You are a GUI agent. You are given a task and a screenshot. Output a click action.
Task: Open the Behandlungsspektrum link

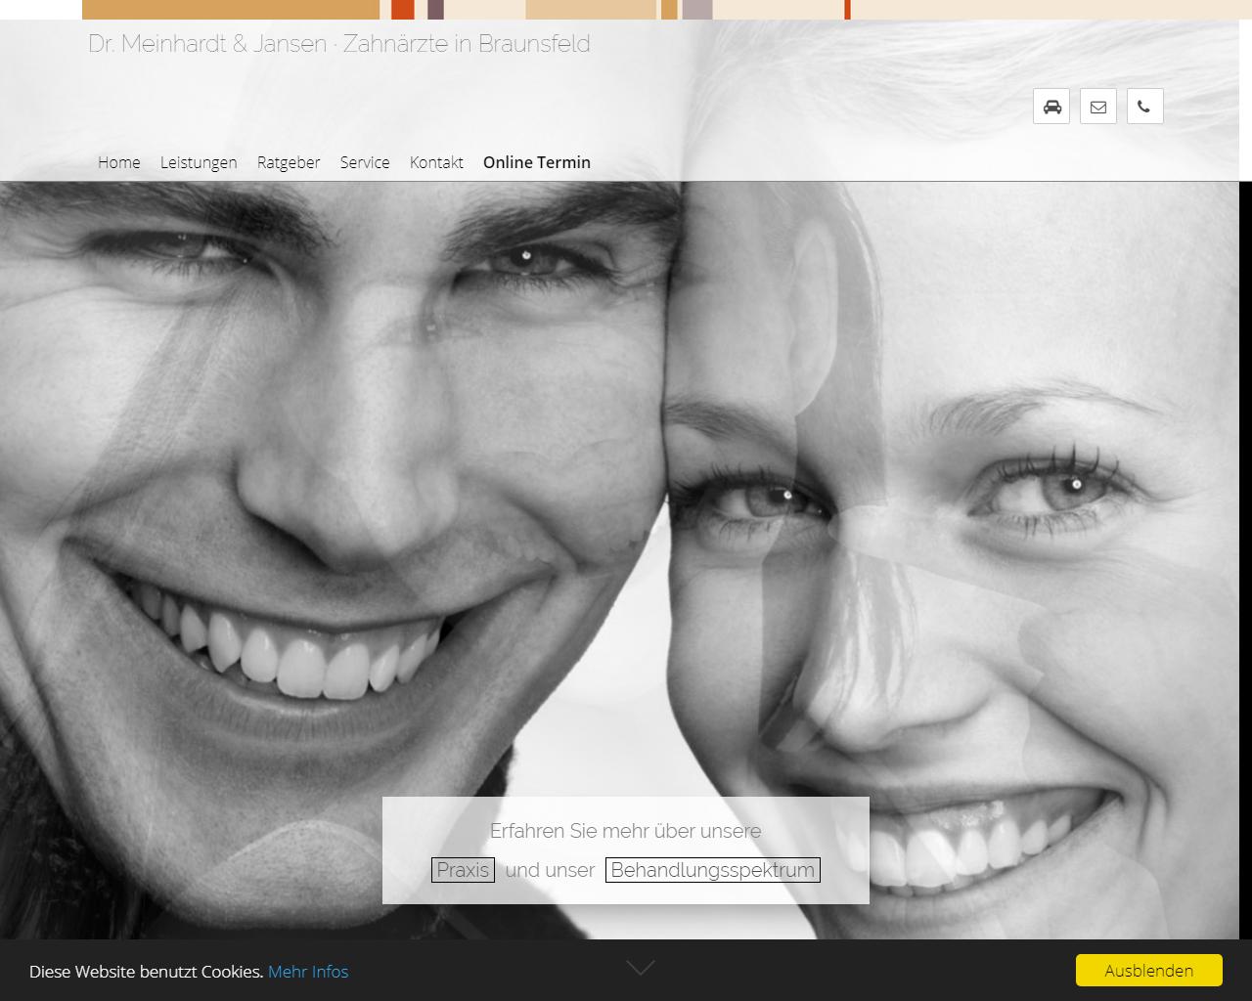pos(713,870)
